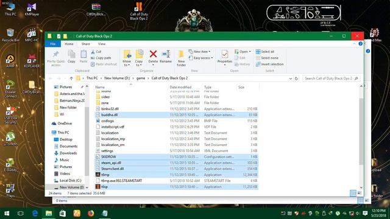Image resolution: width=390 pixels, height=219 pixels.
Task: Open Call of Duty Black Ops 2 desktop shortcut
Action: pos(139,12)
